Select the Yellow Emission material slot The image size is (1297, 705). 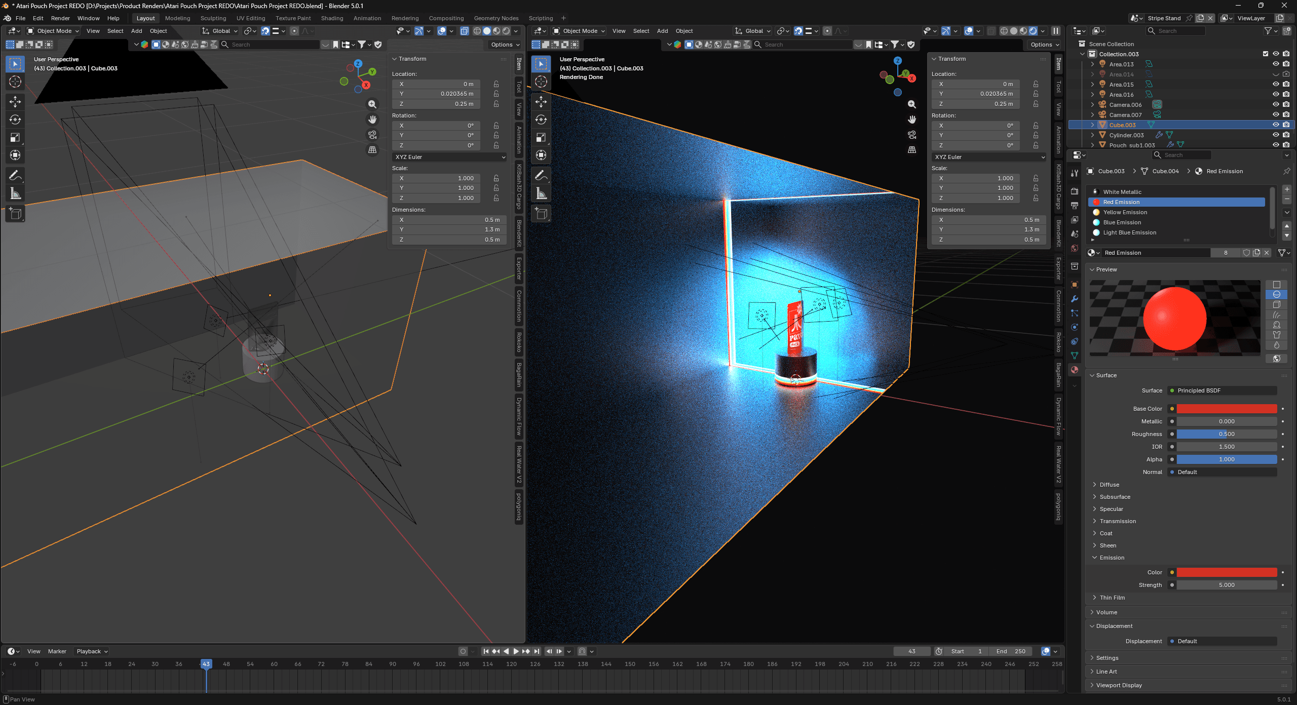tap(1176, 212)
